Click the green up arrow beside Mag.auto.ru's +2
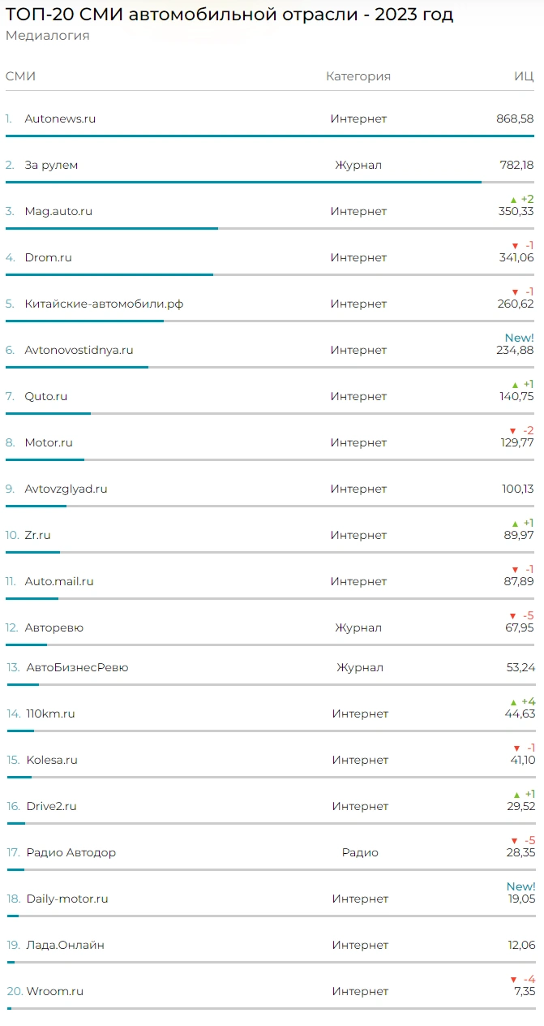This screenshot has width=544, height=1026. [513, 200]
